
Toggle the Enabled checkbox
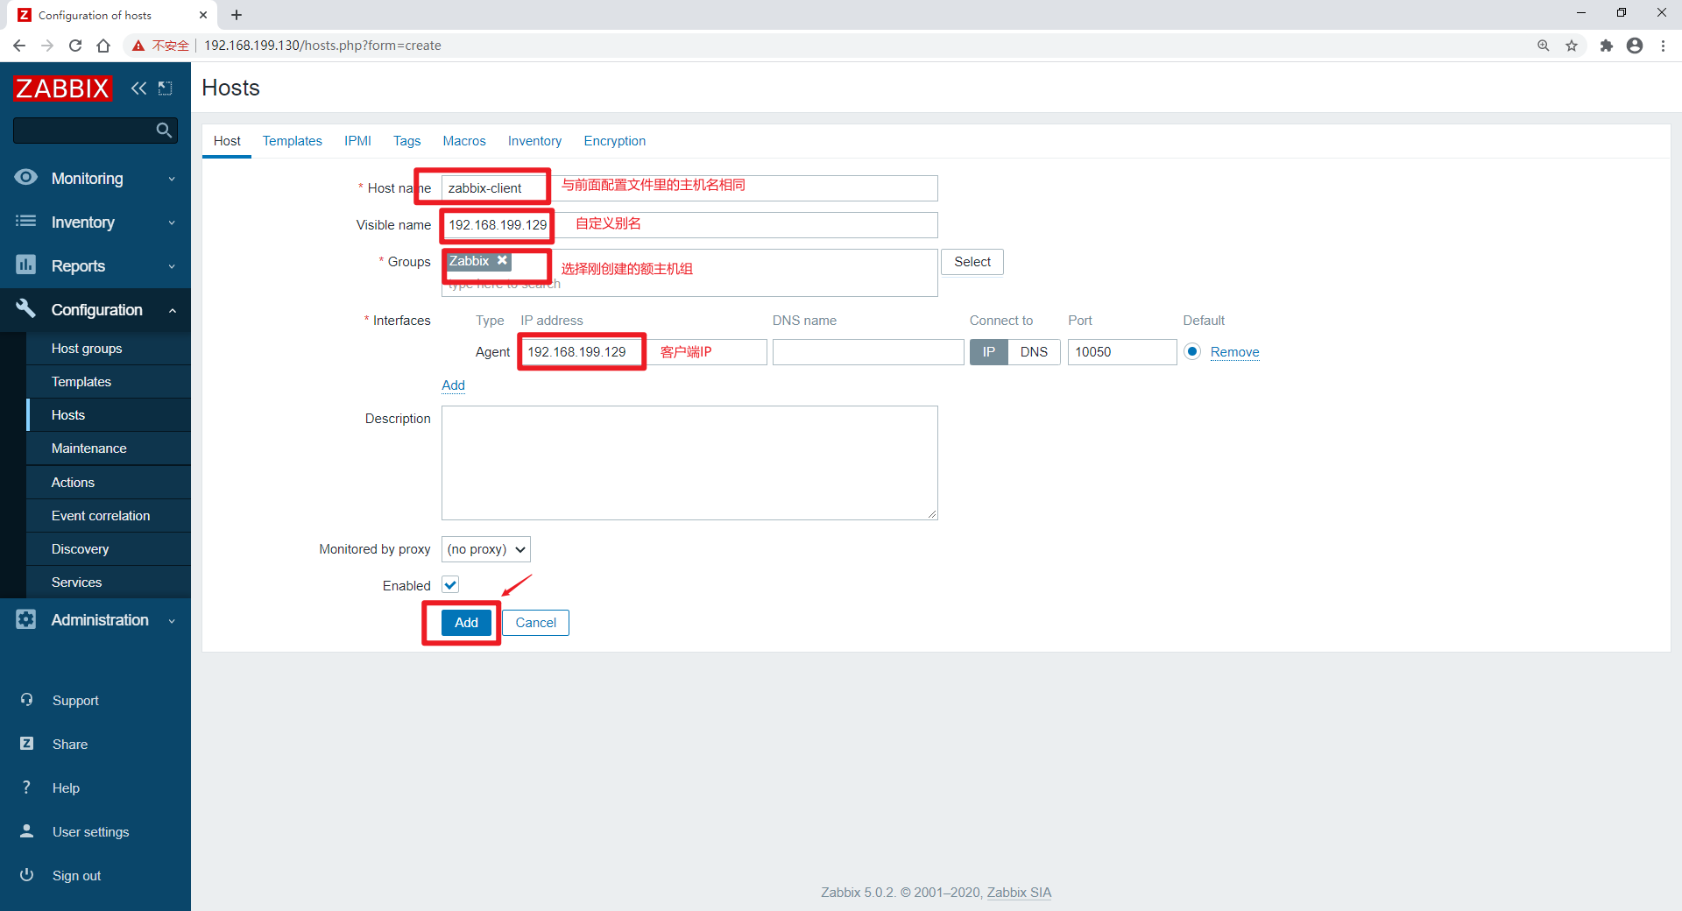pos(450,584)
